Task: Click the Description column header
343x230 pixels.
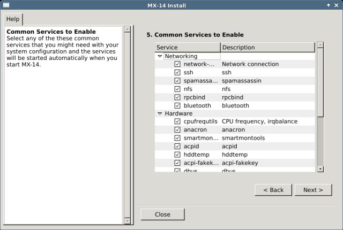Action: tap(267, 48)
